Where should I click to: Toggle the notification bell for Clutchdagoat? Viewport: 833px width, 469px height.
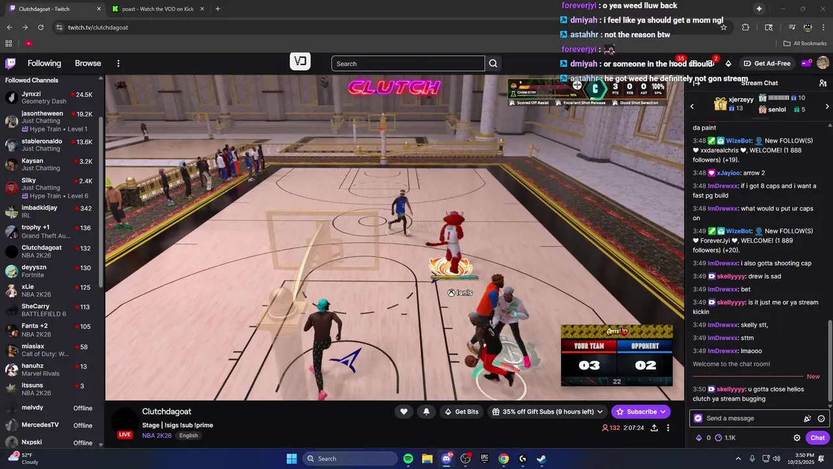point(426,412)
